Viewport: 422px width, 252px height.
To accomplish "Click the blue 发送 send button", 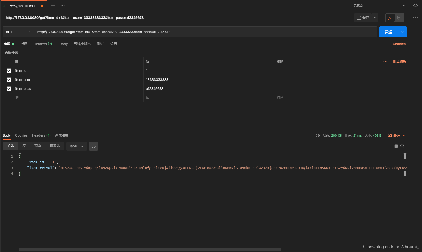I will click(x=388, y=32).
